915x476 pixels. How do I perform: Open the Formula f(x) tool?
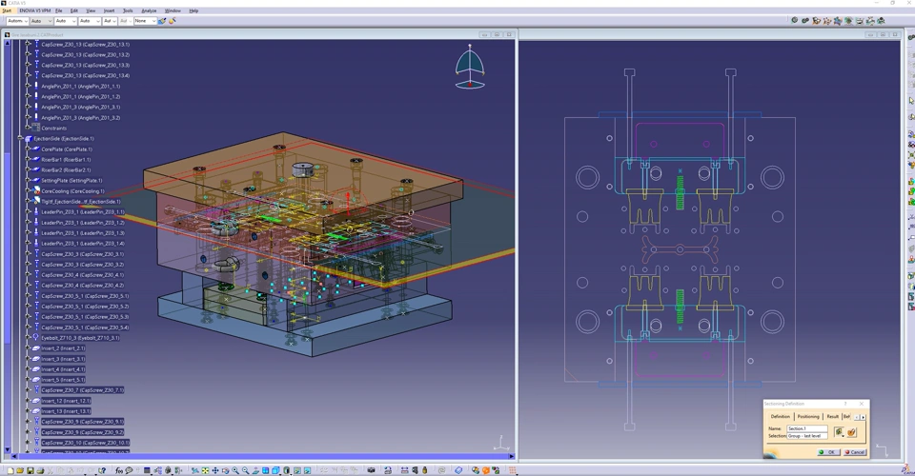(x=119, y=470)
